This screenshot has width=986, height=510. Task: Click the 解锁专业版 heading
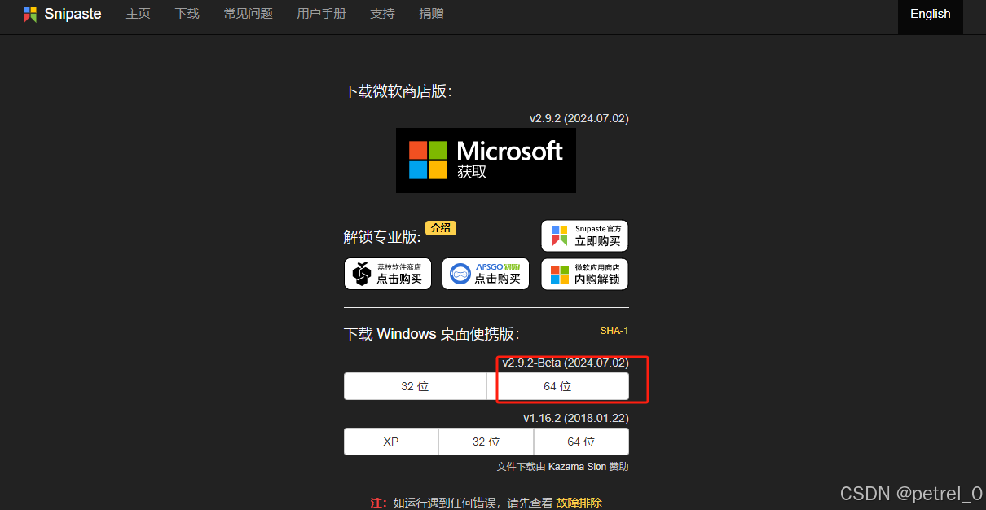382,236
